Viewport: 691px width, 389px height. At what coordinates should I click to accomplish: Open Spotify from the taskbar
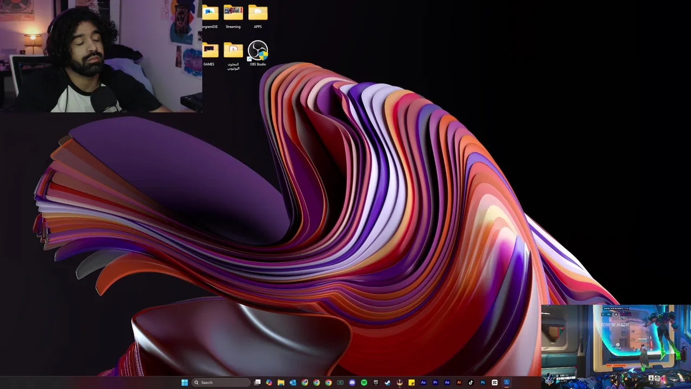point(364,383)
